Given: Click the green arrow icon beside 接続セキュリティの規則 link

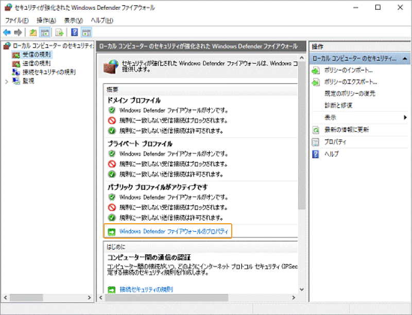Looking at the screenshot, I should 112,290.
